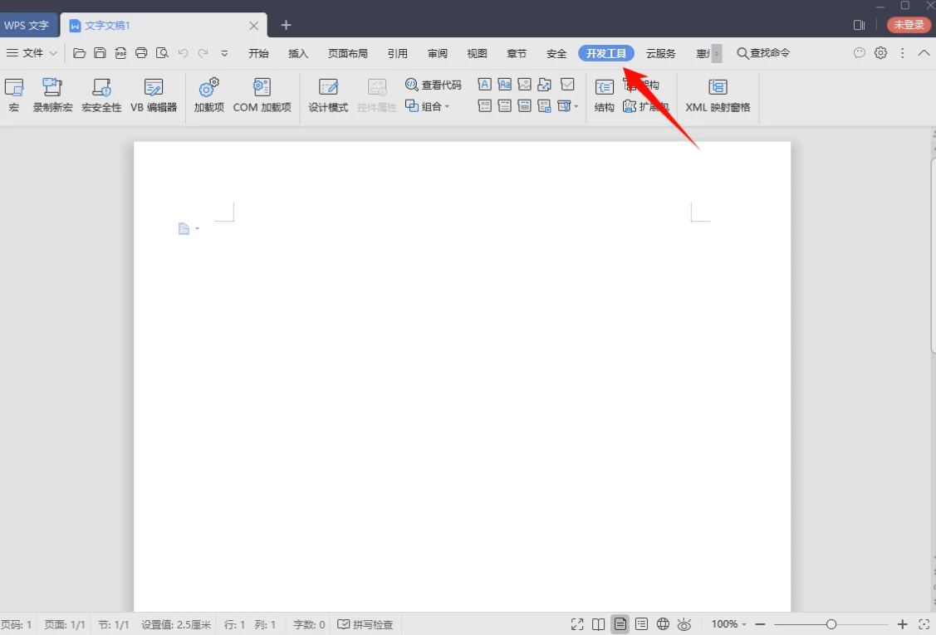Switch to the 视图 tab
The image size is (936, 635).
pos(477,54)
